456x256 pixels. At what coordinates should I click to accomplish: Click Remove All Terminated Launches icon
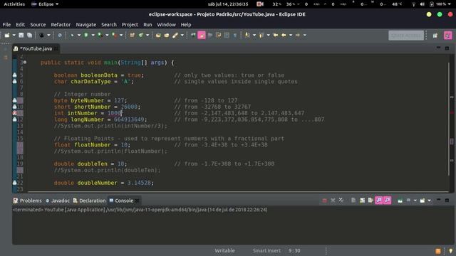[341, 201]
